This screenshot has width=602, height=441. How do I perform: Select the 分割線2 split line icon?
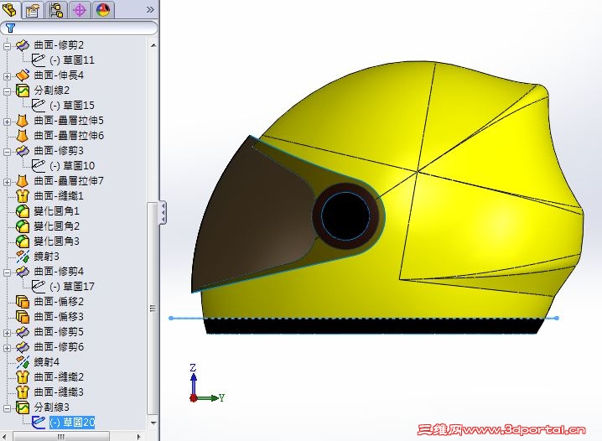pyautogui.click(x=23, y=91)
